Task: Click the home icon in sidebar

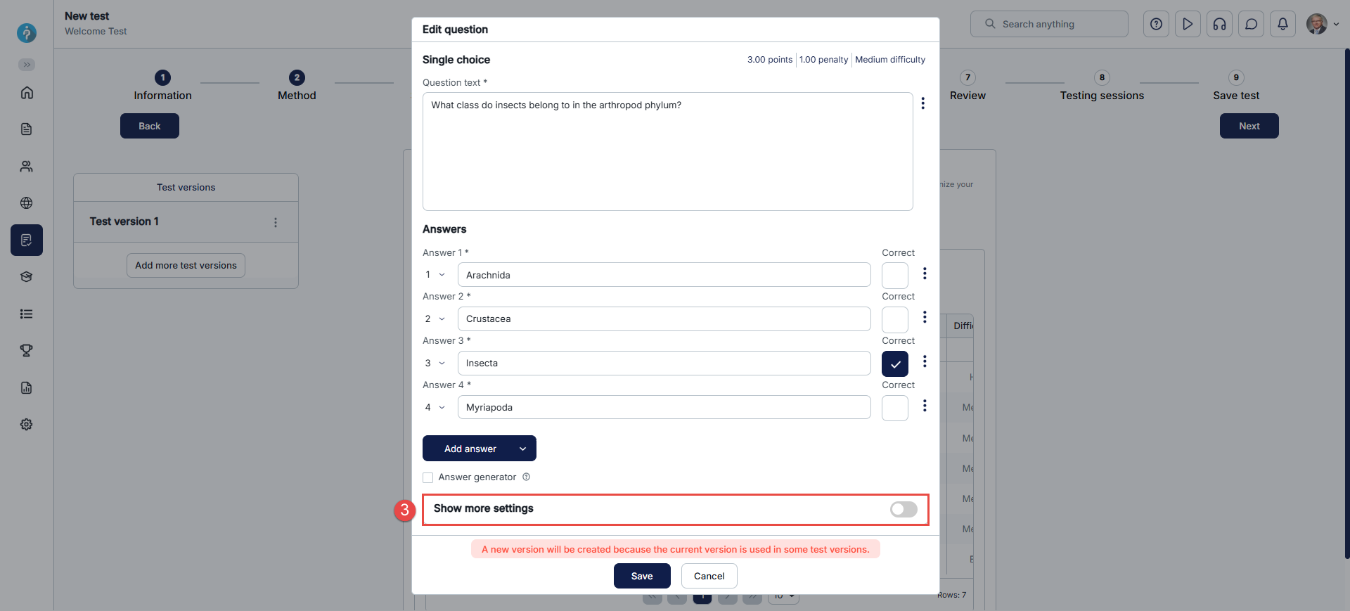Action: [27, 93]
